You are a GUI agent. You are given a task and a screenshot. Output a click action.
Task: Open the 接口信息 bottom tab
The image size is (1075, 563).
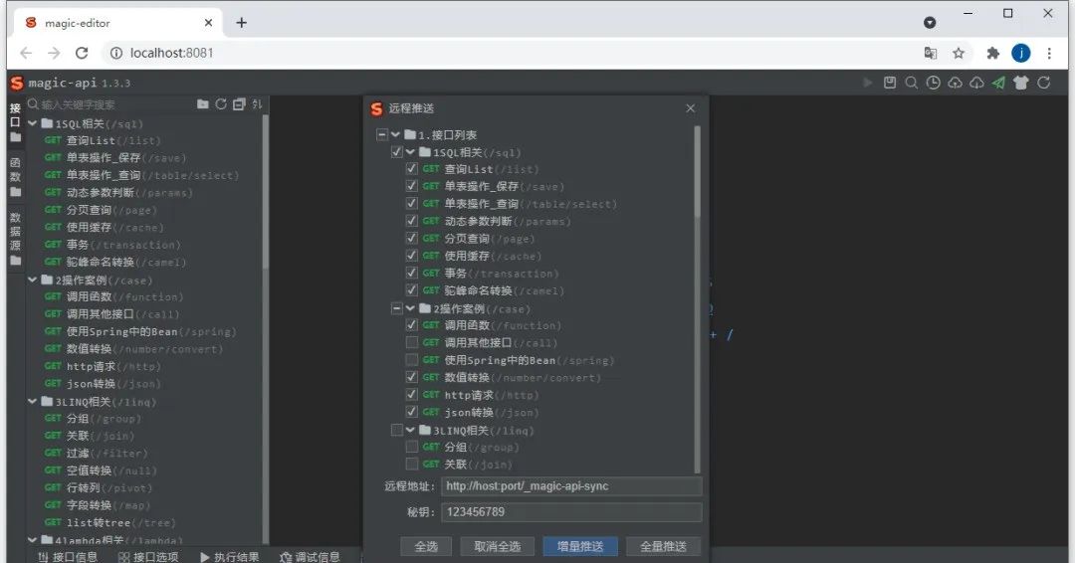pos(68,556)
